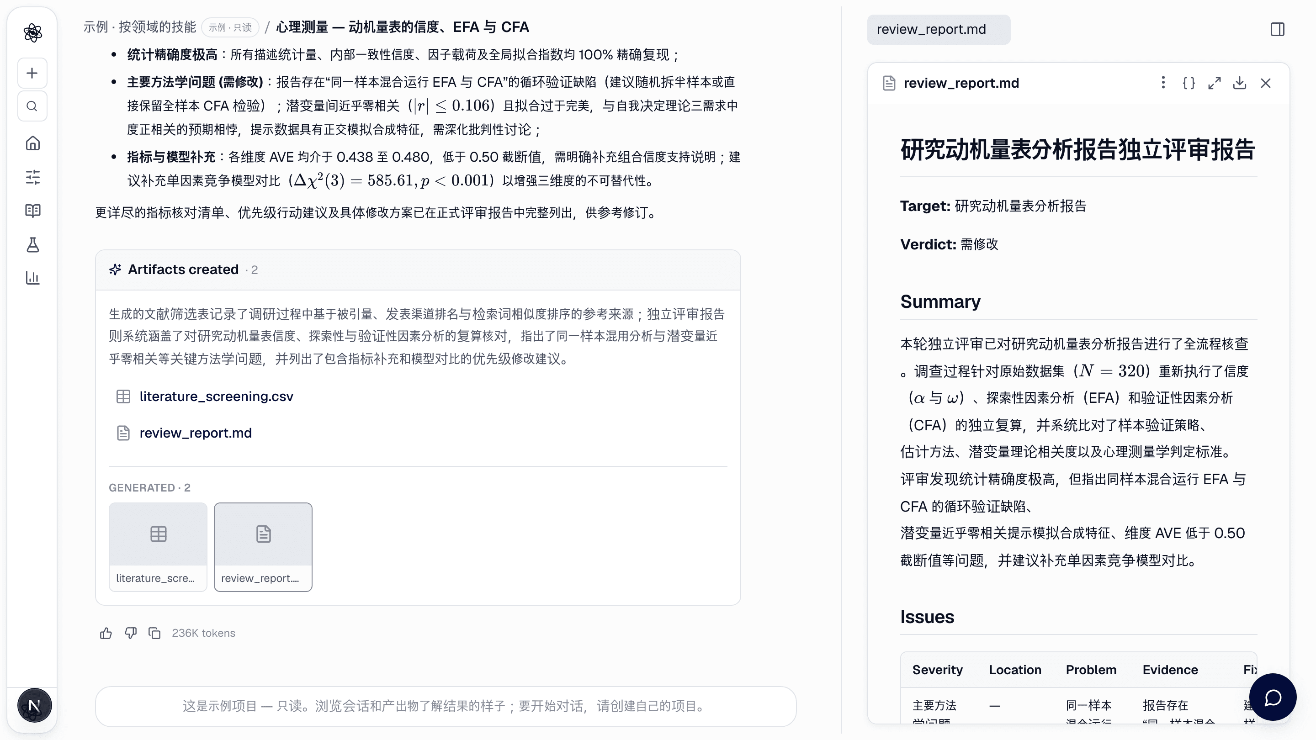This screenshot has height=740, width=1316.
Task: Click the GENERATED · 2 label
Action: click(149, 488)
